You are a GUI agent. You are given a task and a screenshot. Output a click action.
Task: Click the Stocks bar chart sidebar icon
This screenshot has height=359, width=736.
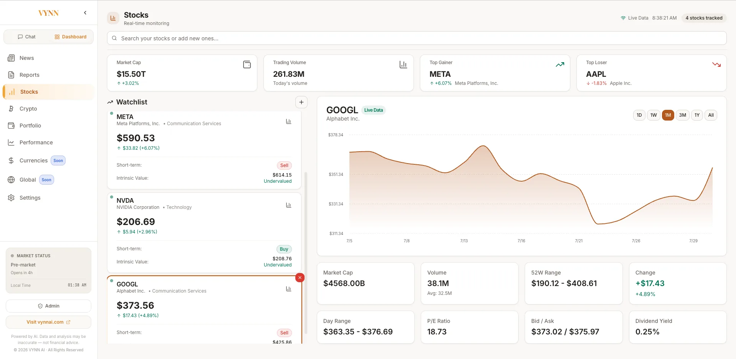(x=12, y=92)
